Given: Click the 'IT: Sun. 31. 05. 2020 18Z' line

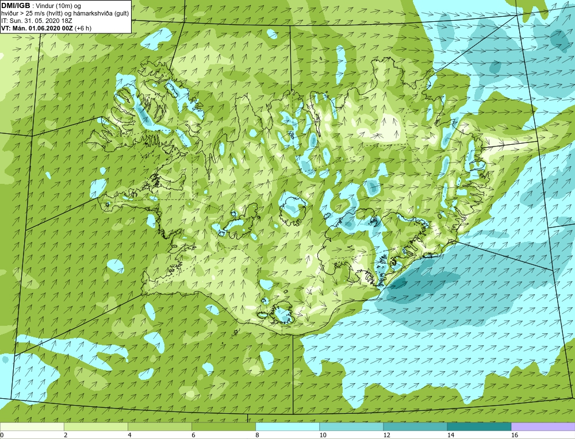Looking at the screenshot, I should tap(37, 21).
